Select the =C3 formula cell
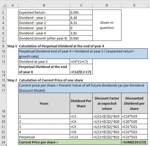Image resolution: width=150 pixels, height=146 pixels. click(x=81, y=116)
